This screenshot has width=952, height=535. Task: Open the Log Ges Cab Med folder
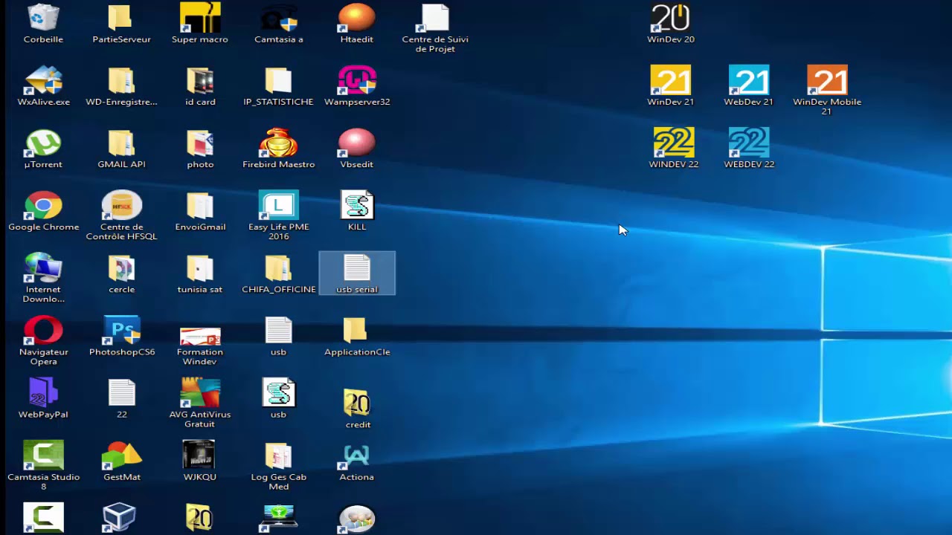[279, 465]
